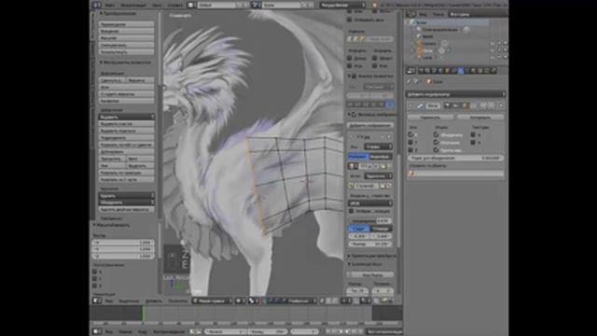
Task: Toggle the background images panel checkbox
Action: (354, 114)
